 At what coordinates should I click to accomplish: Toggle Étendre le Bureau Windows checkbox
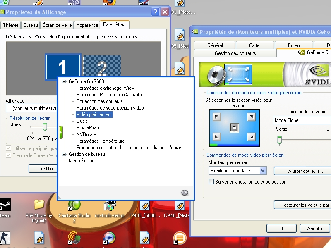tap(8, 155)
